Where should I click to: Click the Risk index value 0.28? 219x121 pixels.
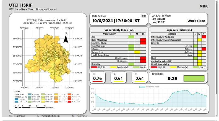[172, 79]
